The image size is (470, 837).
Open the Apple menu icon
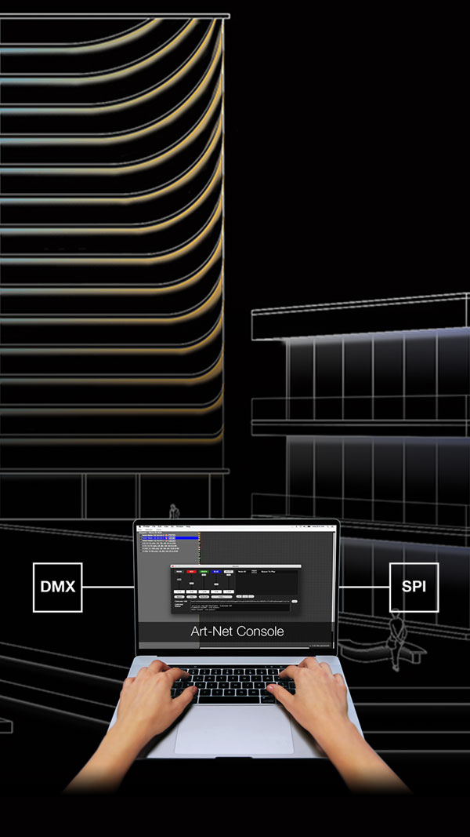(x=139, y=526)
